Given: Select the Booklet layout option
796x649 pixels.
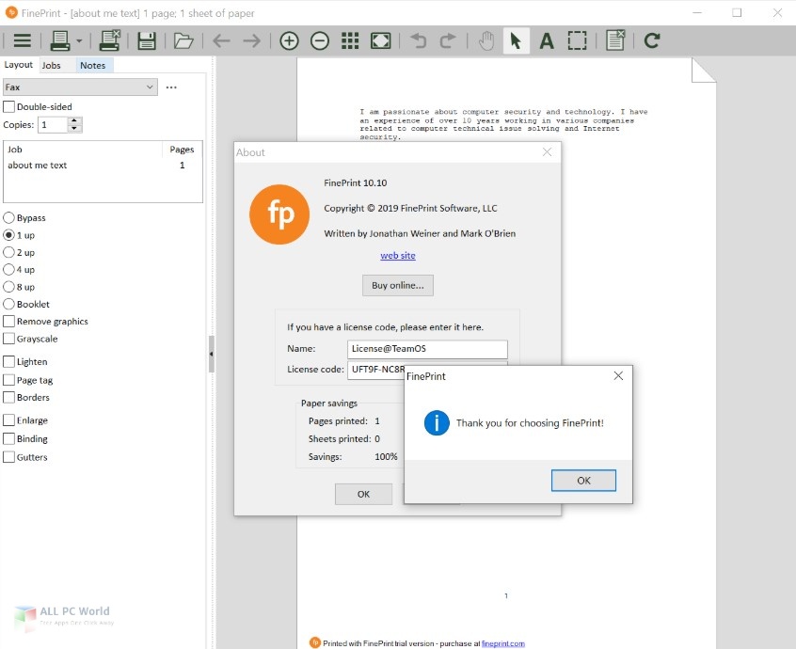Looking at the screenshot, I should [8, 304].
